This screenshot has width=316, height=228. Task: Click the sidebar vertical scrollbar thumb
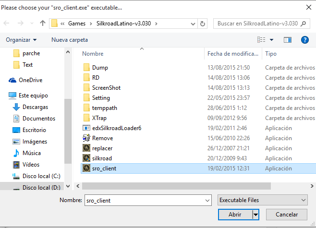[x=68, y=131]
